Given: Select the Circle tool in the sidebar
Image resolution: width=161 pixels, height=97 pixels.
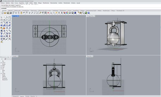Looking at the screenshot, I should point(2,20).
